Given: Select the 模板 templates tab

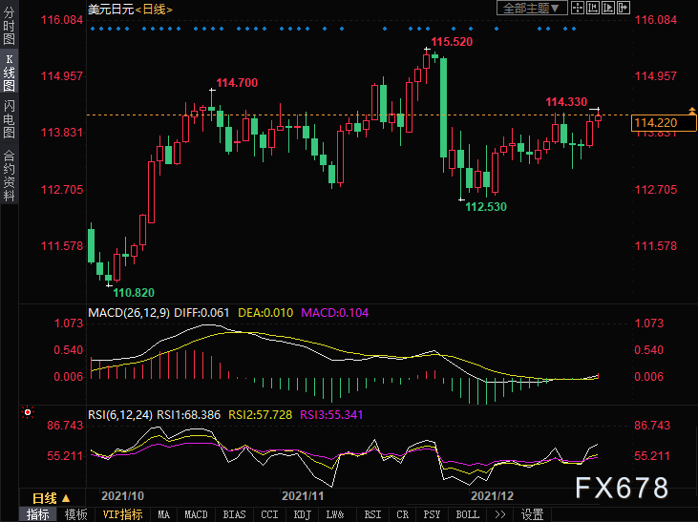Looking at the screenshot, I should pos(75,514).
